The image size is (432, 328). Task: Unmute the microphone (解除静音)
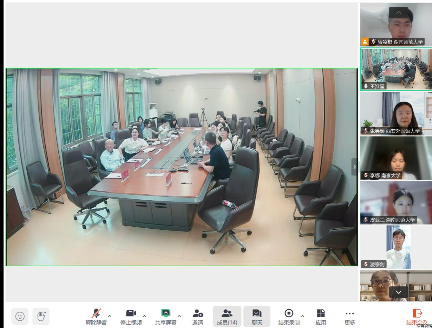96,316
